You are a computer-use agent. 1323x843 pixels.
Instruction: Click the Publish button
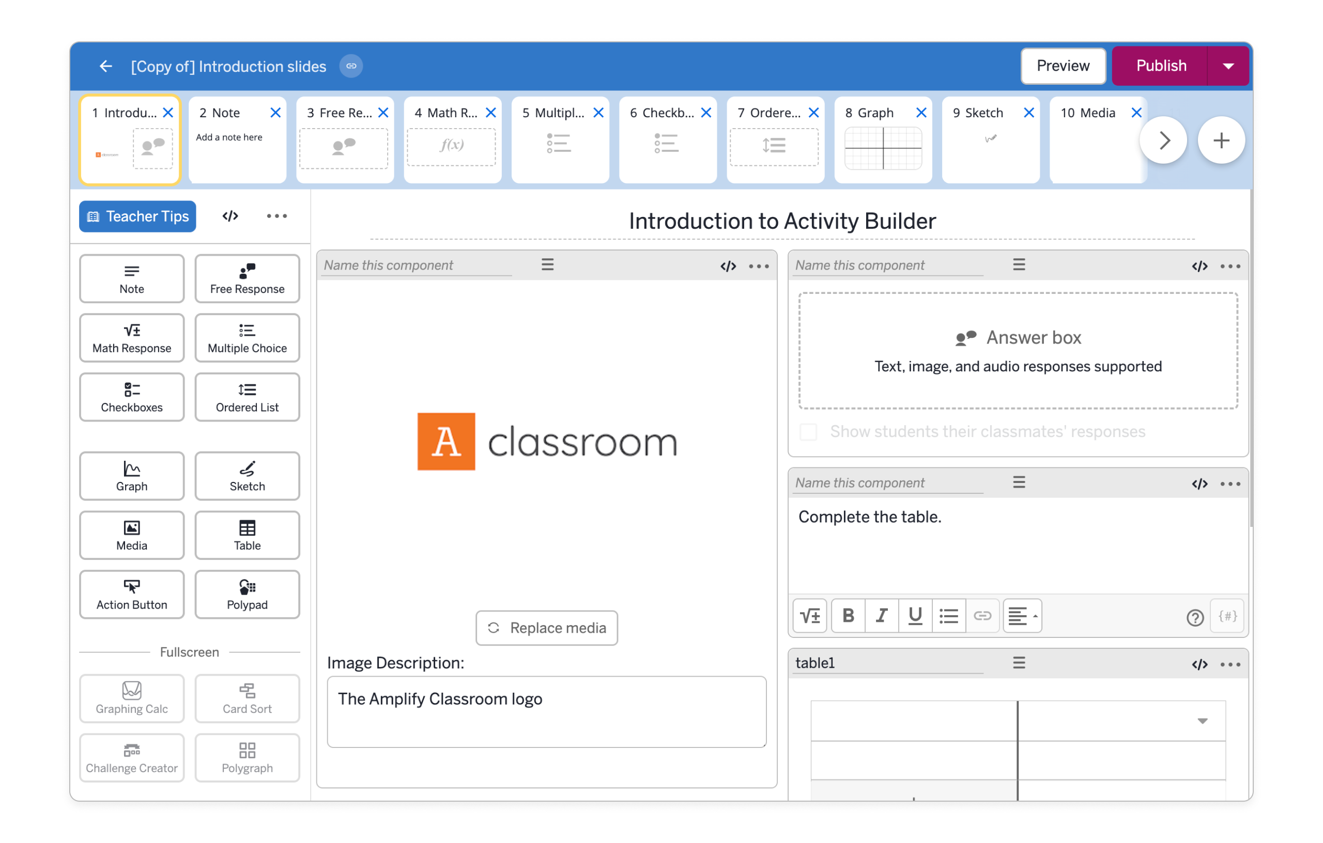[x=1161, y=67]
